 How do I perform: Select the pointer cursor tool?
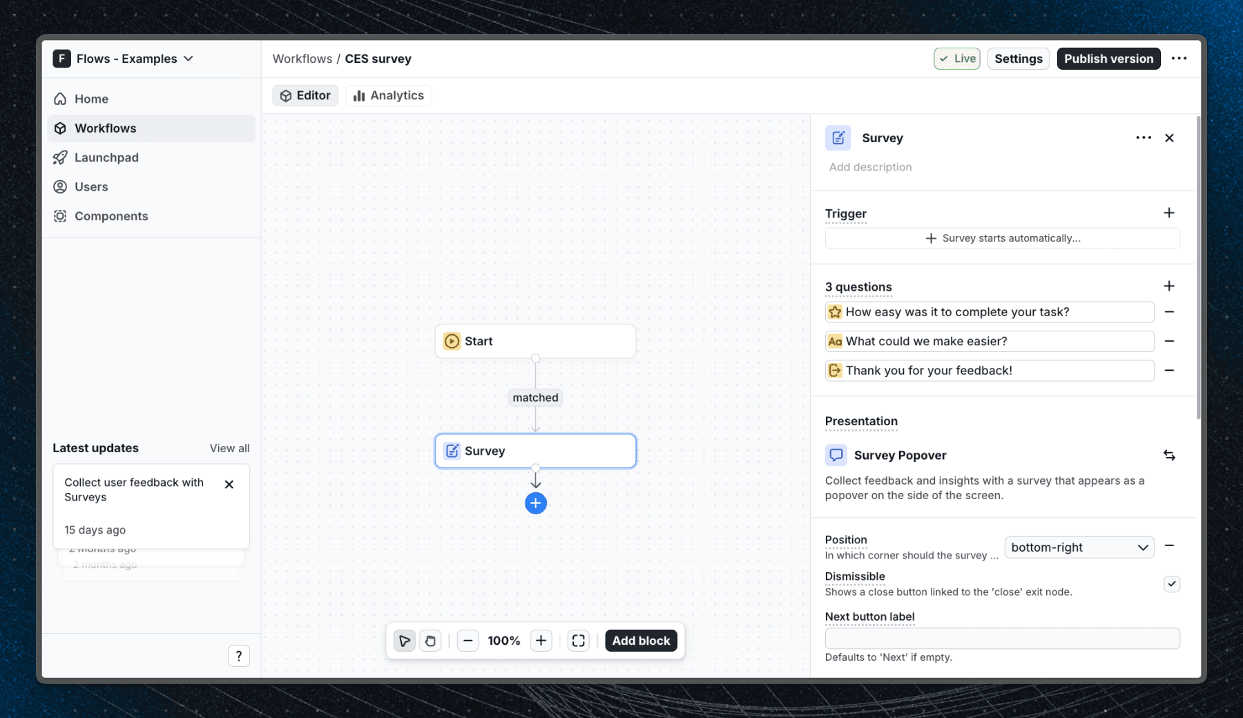pyautogui.click(x=405, y=641)
